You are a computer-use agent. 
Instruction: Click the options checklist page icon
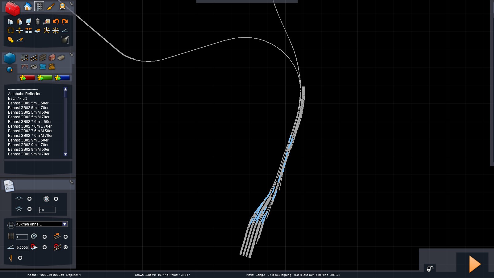pos(9,186)
